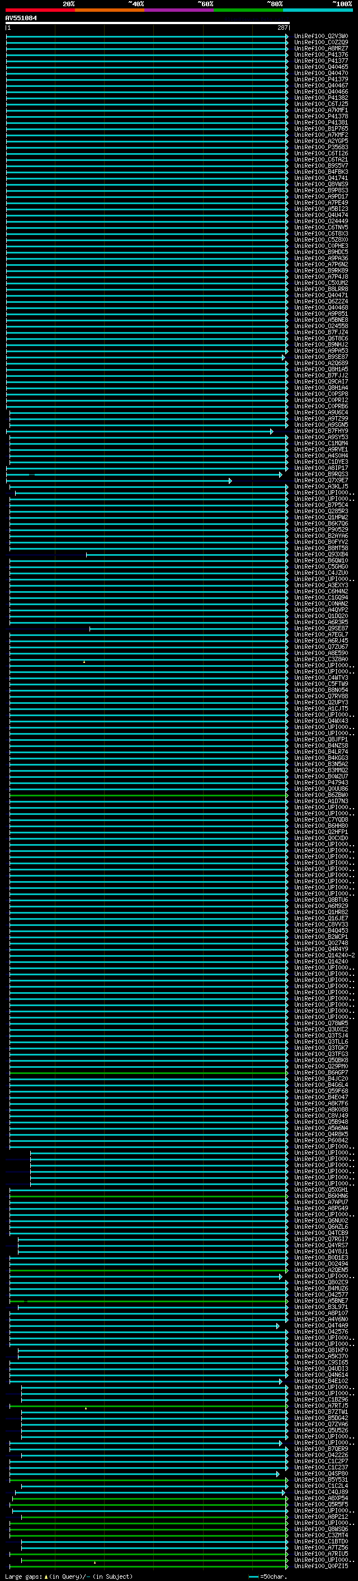Click the white query sequence bar under AV551084
This screenshot has width=358, height=1581.
pyautogui.click(x=147, y=22)
